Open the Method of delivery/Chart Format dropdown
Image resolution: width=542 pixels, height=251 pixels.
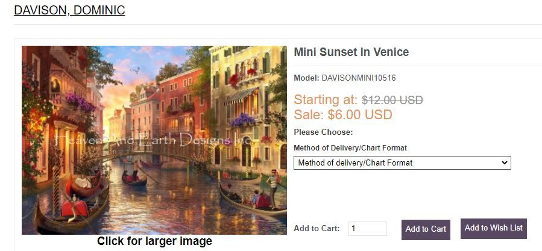pos(402,163)
